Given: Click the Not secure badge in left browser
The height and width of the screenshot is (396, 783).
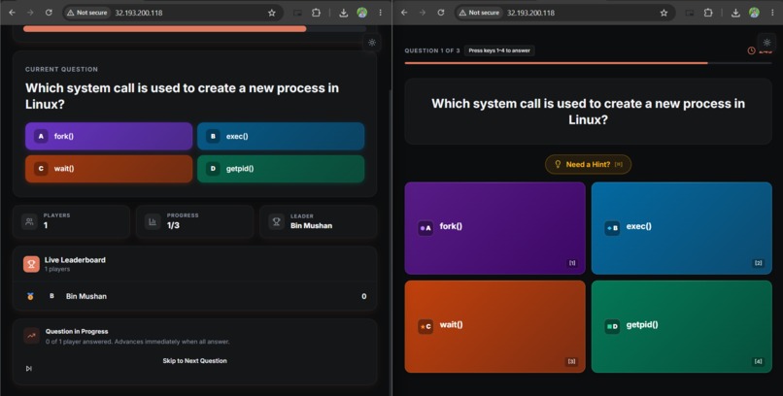Looking at the screenshot, I should point(86,13).
